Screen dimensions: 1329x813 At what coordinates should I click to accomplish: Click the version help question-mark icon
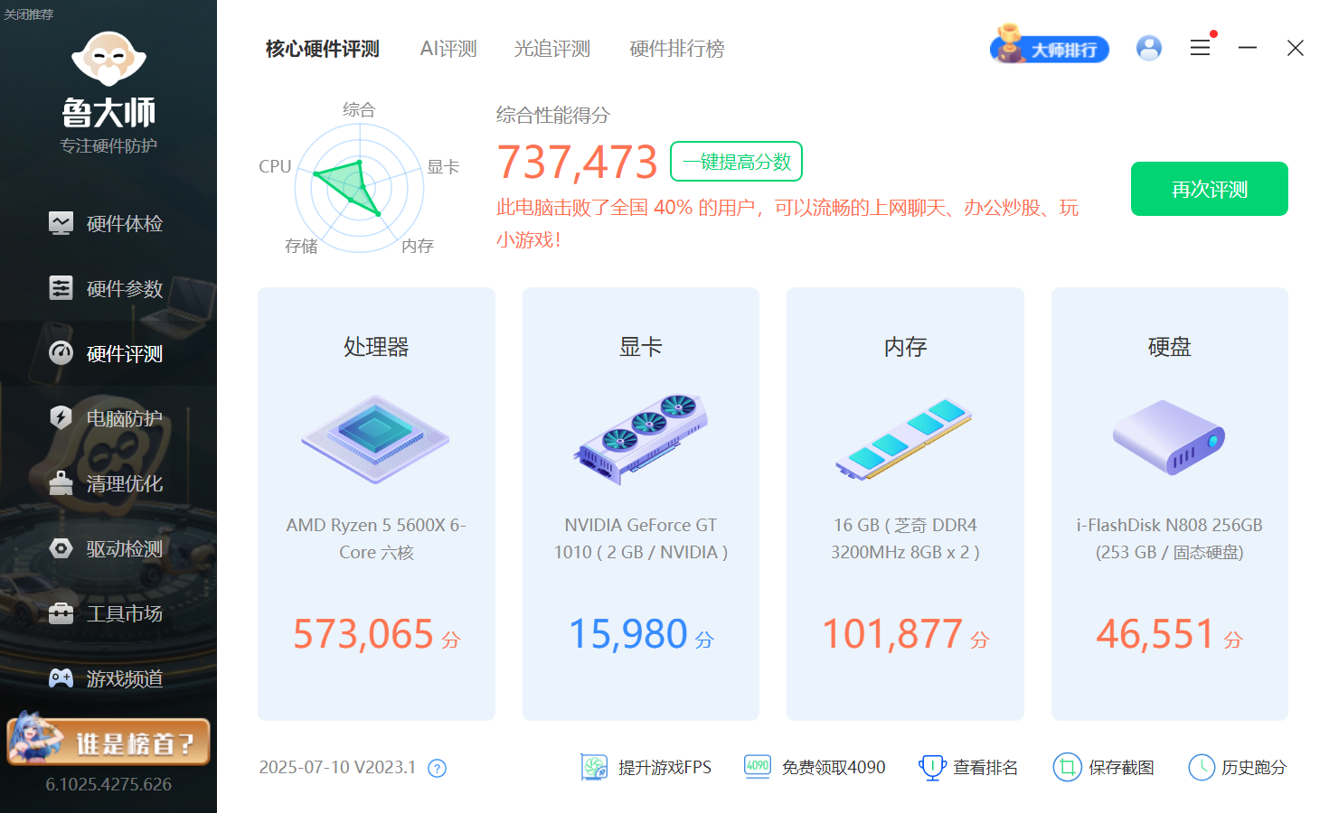[437, 769]
